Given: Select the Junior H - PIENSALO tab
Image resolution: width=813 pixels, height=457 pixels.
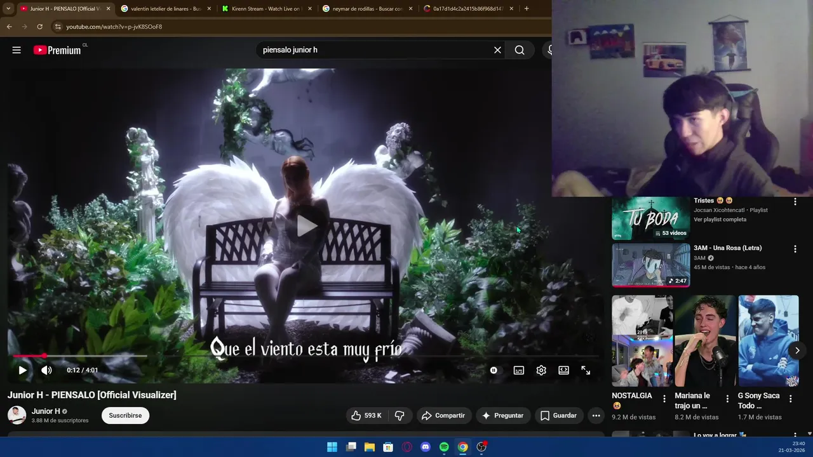Looking at the screenshot, I should (64, 9).
